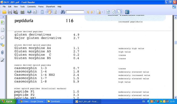Open dropdown arrow next to page layout icon
177x104 pixels.
click(x=46, y=12)
